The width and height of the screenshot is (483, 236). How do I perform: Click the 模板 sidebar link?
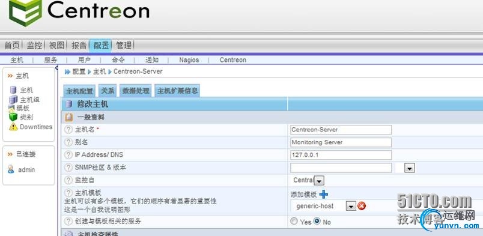[x=23, y=108]
